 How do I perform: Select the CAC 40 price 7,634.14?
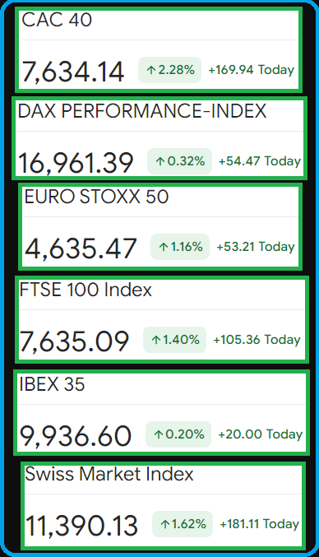[73, 72]
